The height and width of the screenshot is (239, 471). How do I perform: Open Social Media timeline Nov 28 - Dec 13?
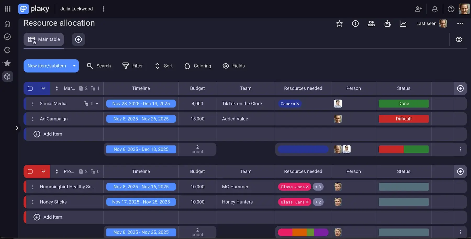(x=141, y=104)
